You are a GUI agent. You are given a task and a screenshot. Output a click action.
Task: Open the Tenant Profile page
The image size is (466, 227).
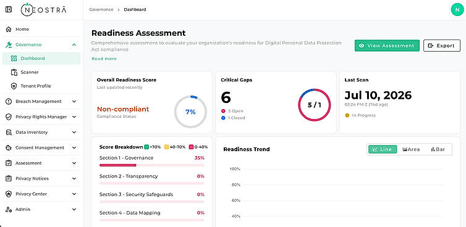point(41,86)
